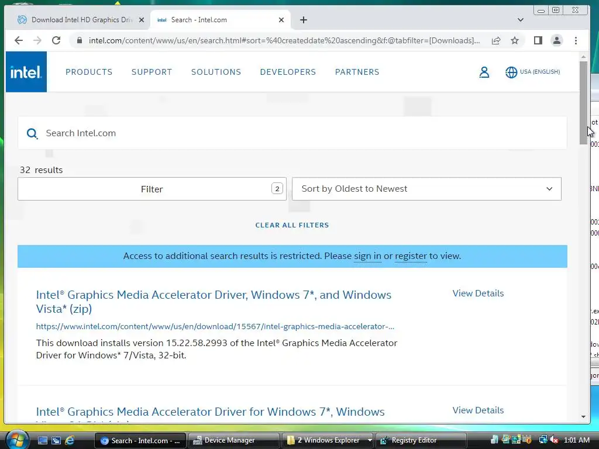Bookmark this page with star icon

tap(515, 40)
